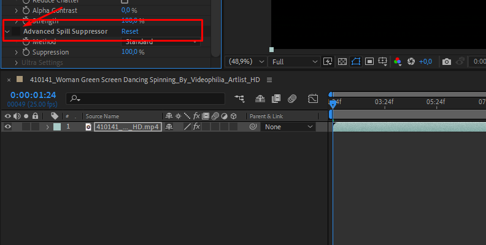Click the Suppression stopwatch
The height and width of the screenshot is (245, 486).
[26, 52]
